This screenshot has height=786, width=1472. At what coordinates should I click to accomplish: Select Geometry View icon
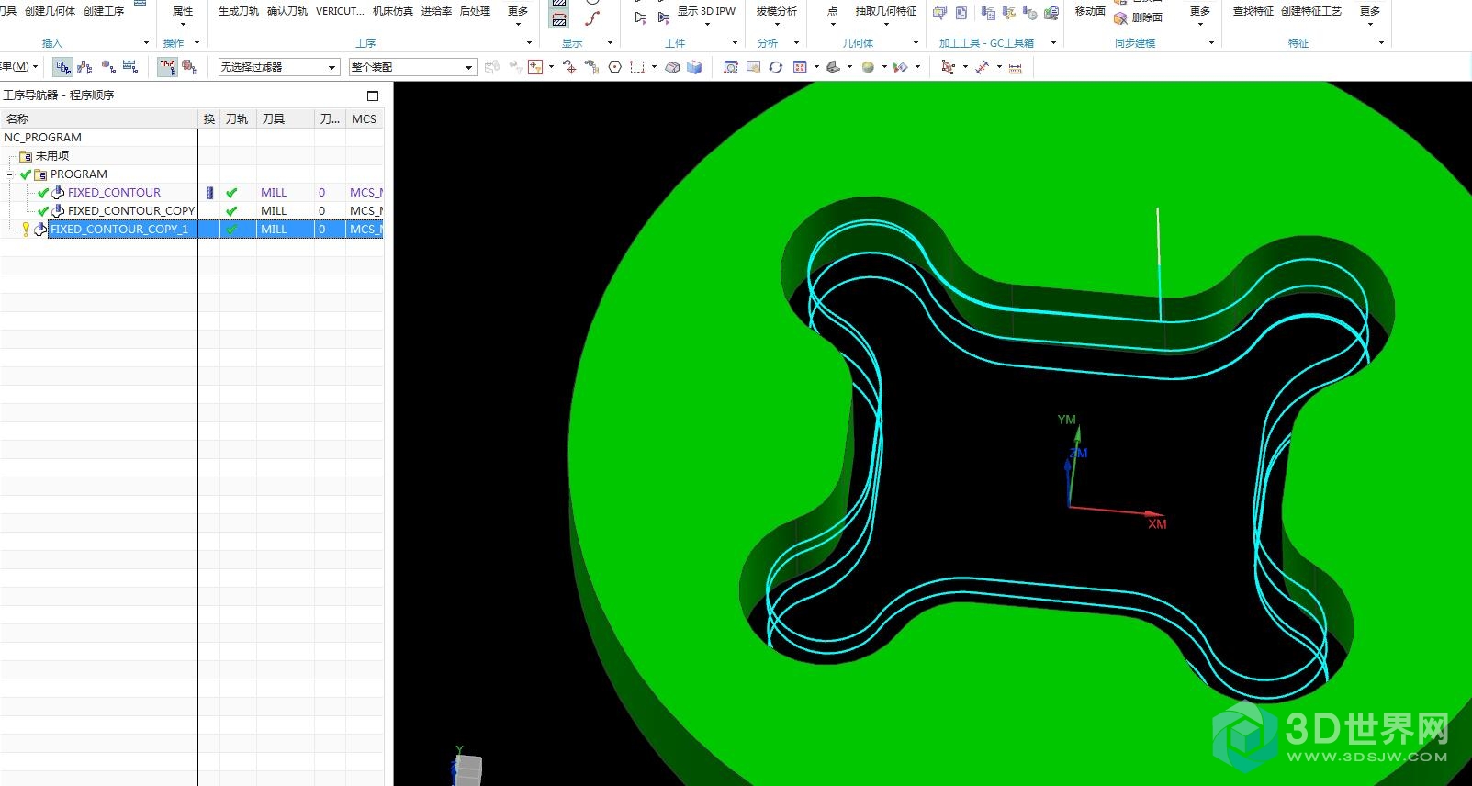click(x=108, y=67)
